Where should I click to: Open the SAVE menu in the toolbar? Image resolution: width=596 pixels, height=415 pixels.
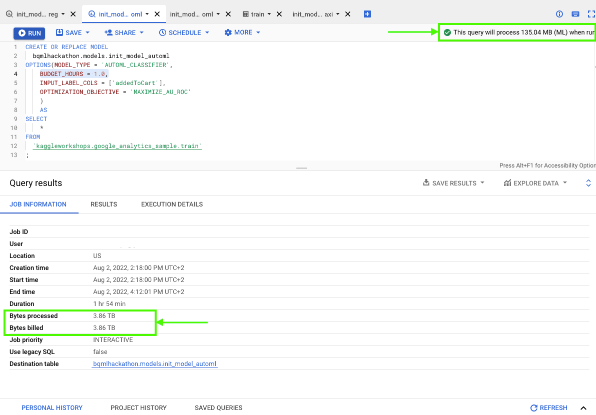click(73, 32)
